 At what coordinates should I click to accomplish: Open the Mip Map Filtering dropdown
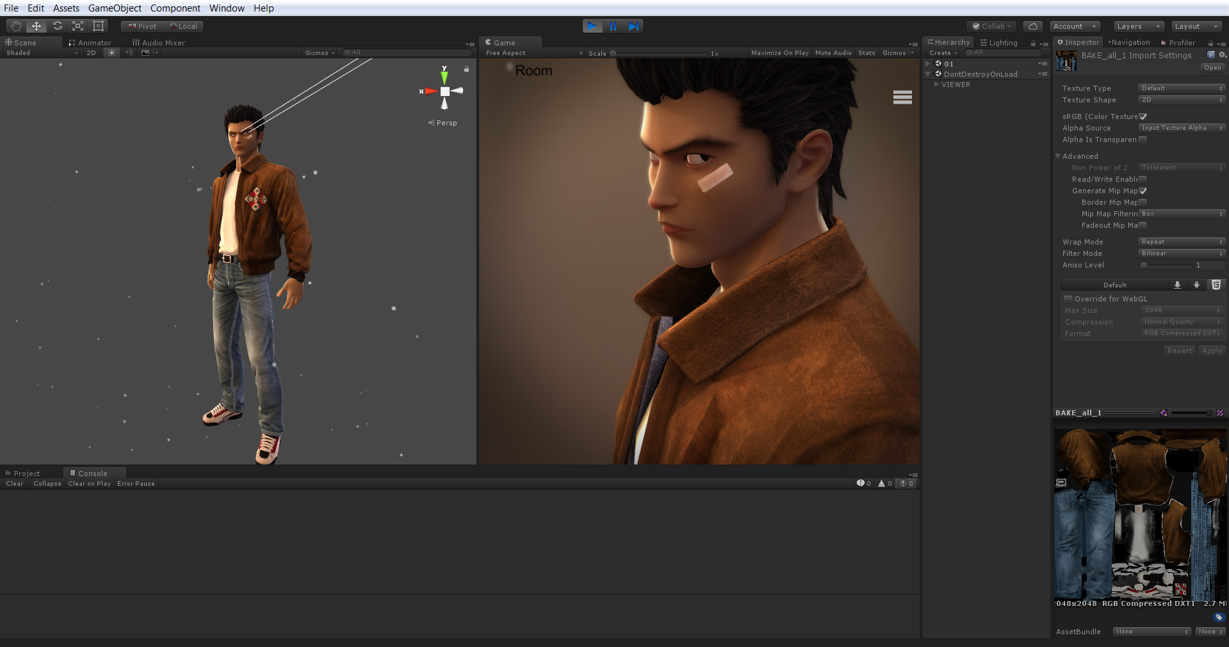pyautogui.click(x=1182, y=214)
